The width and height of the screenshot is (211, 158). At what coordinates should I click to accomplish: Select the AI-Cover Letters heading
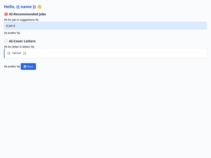point(20,41)
